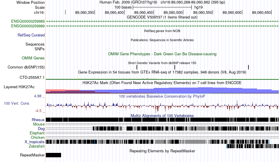Click the GENCODE V50lift37 track title
279x162 pixels.
click(x=162, y=17)
